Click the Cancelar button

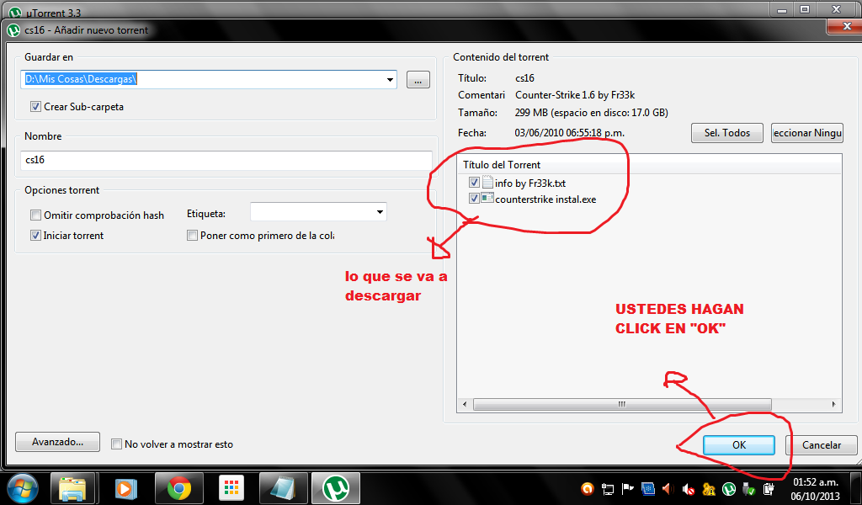[x=822, y=445]
